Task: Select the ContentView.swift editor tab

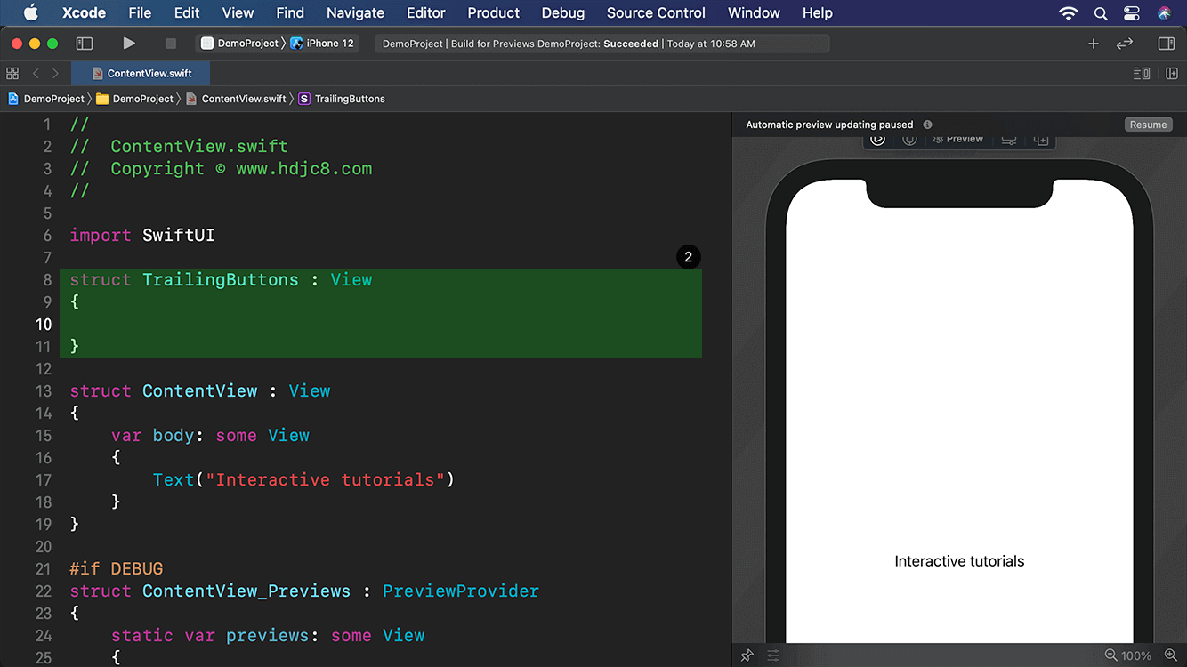Action: (x=141, y=73)
